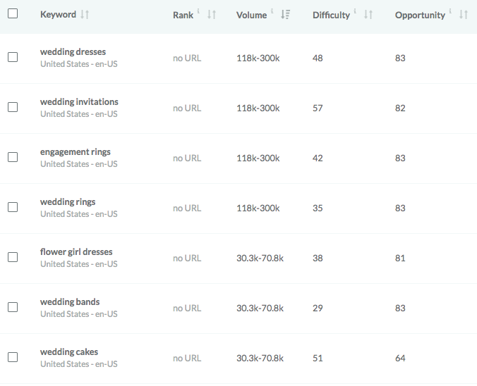The image size is (477, 386).
Task: Open the wedding invitations keyword
Action: click(x=79, y=102)
